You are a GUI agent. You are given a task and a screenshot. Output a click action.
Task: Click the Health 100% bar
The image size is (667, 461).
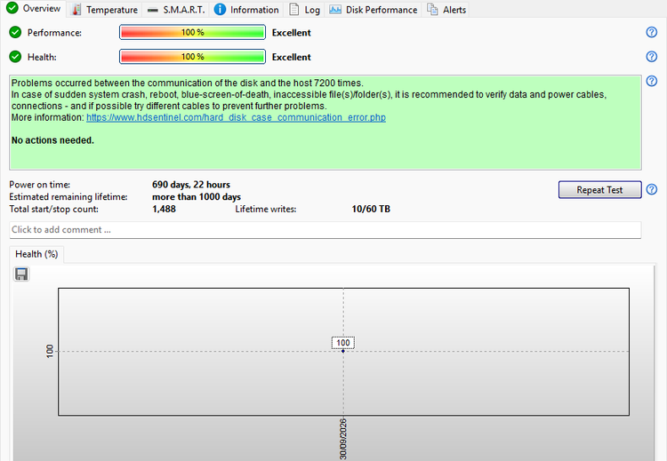click(192, 57)
